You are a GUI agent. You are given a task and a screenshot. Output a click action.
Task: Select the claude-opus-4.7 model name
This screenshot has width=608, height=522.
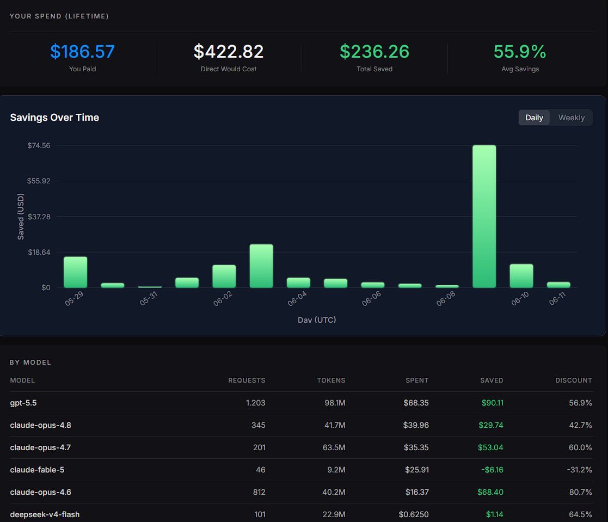click(x=40, y=447)
